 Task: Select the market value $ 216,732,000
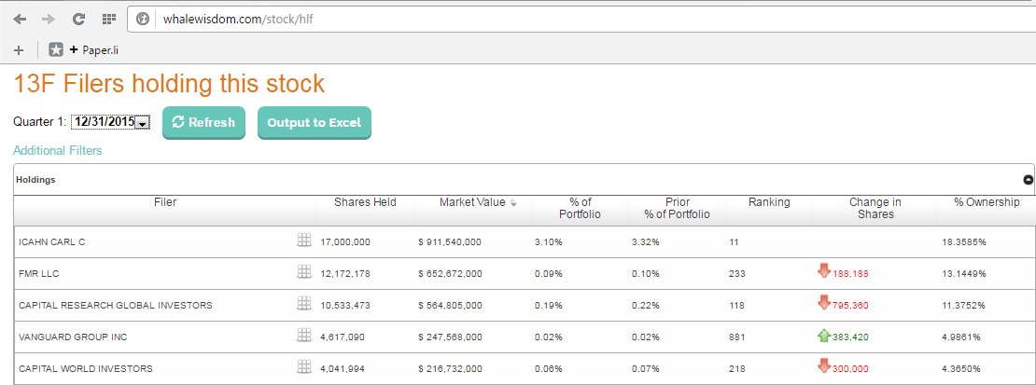[450, 368]
